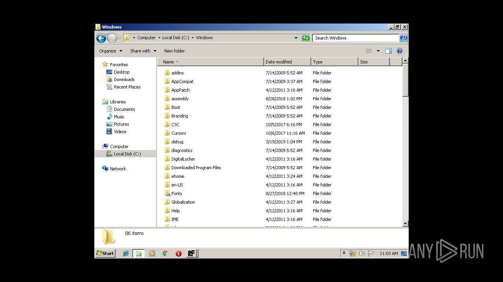Launch Google Chrome from taskbar

click(165, 253)
